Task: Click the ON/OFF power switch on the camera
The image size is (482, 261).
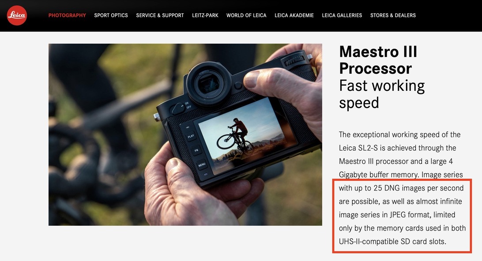Action: tap(178, 108)
